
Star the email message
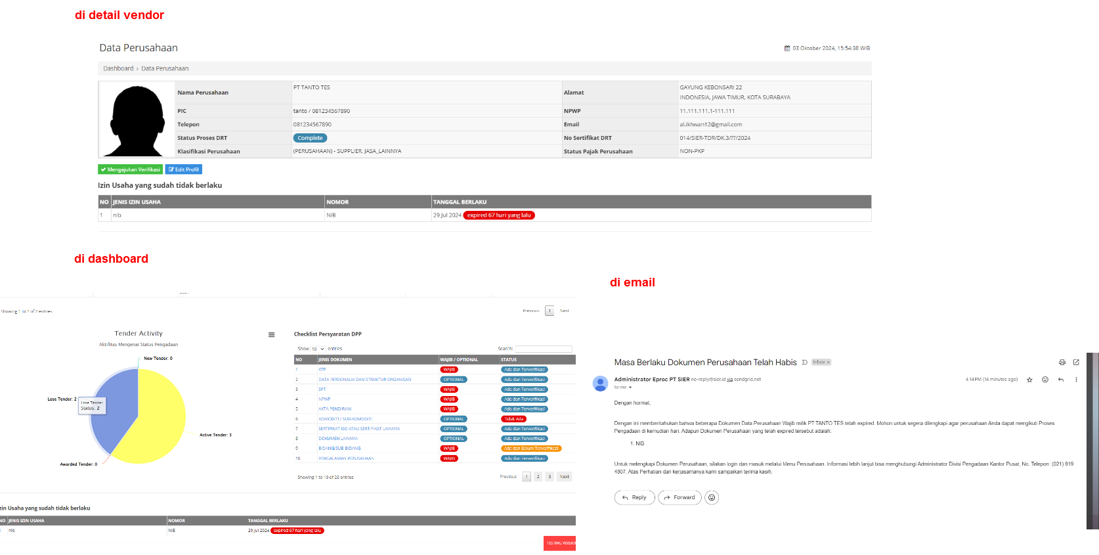(1029, 380)
